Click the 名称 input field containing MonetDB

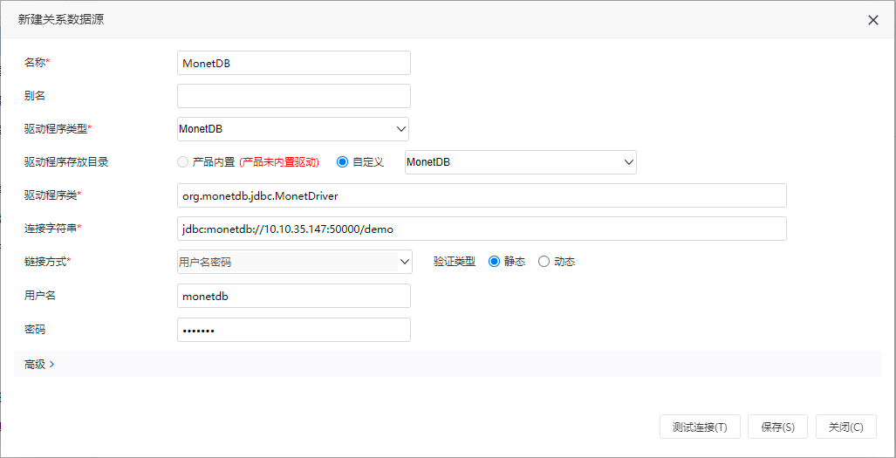[294, 63]
